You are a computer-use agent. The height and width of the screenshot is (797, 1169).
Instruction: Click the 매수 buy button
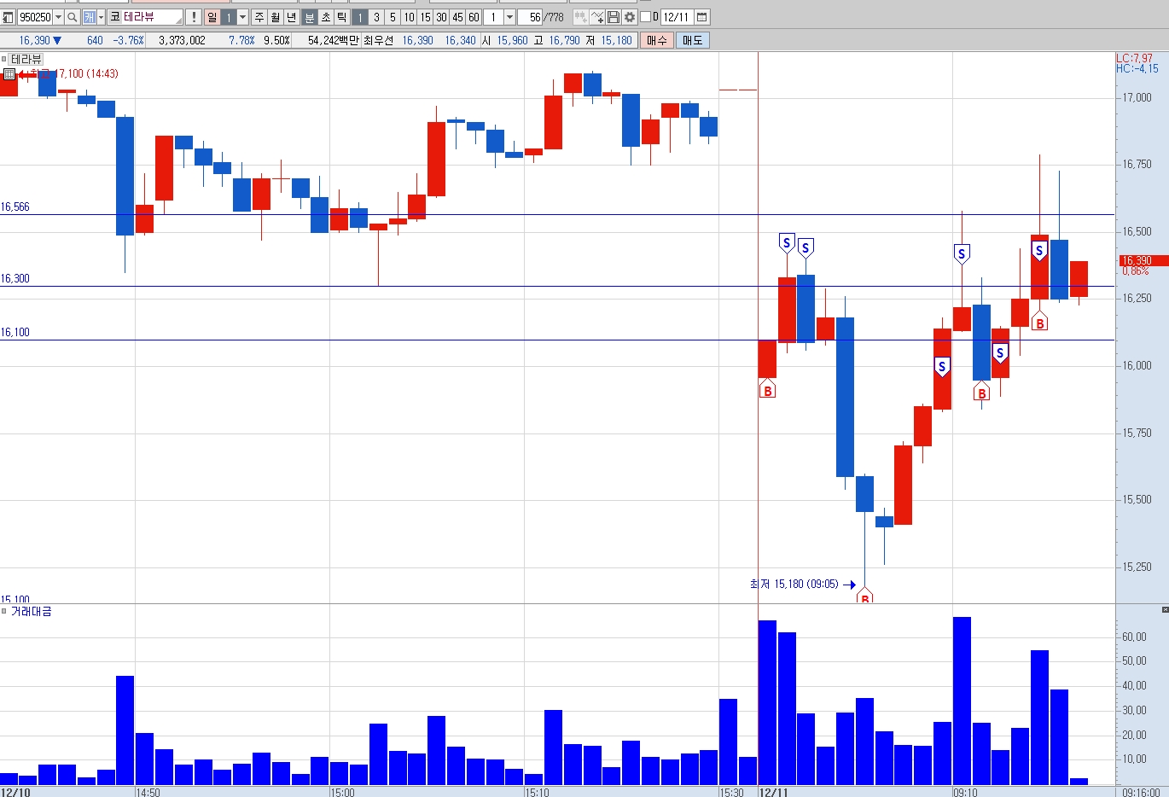[656, 40]
